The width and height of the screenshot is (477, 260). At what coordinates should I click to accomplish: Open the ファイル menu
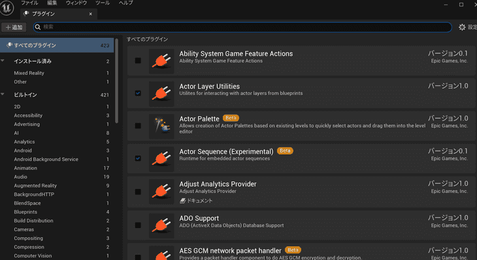coord(29,3)
